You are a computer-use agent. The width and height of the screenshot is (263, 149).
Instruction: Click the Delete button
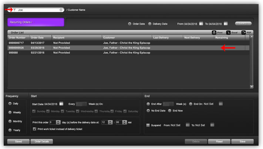coord(196,141)
